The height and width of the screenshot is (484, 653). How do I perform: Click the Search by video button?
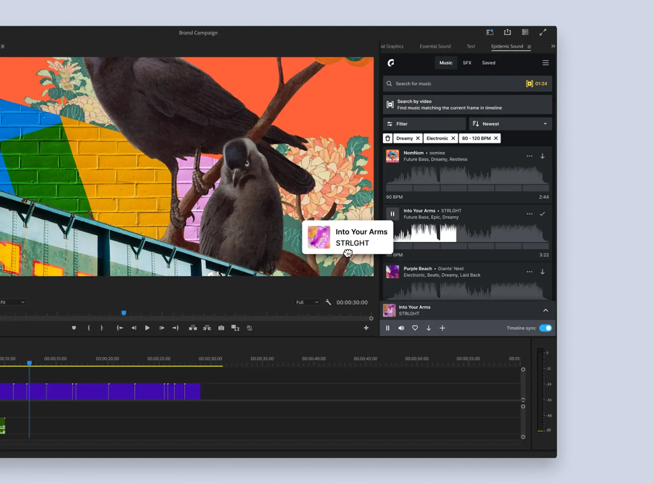click(x=467, y=105)
